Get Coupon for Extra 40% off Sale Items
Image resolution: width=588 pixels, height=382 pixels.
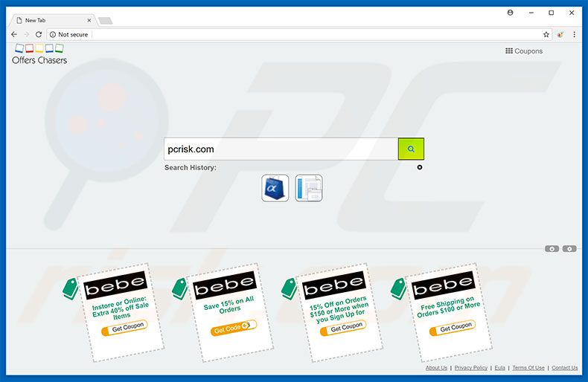coord(124,328)
